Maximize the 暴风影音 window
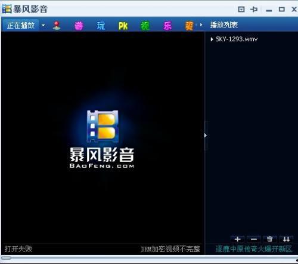Screen dimensions: 298x264 coord(282,9)
